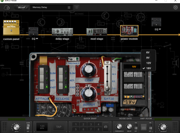Image resolution: width=180 pixels, height=133 pixels.
Task: Select the custom panel pedal thumbnail
Action: point(11,27)
